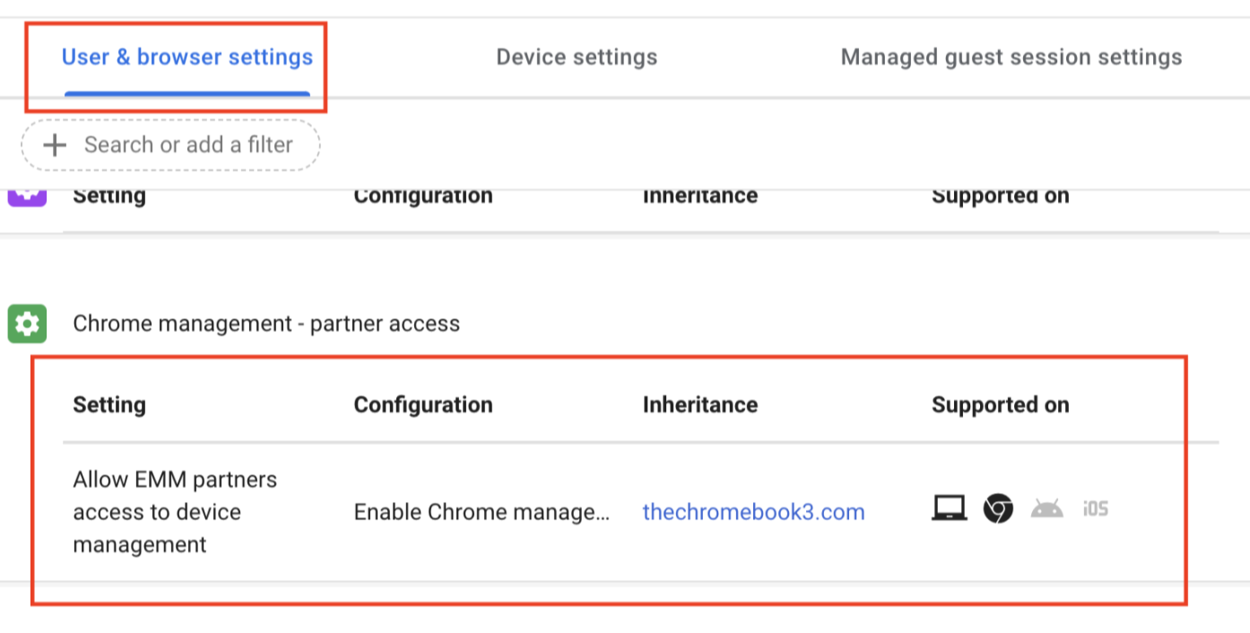The width and height of the screenshot is (1250, 633).
Task: Click the green gear icon for Chrome management
Action: pos(27,324)
